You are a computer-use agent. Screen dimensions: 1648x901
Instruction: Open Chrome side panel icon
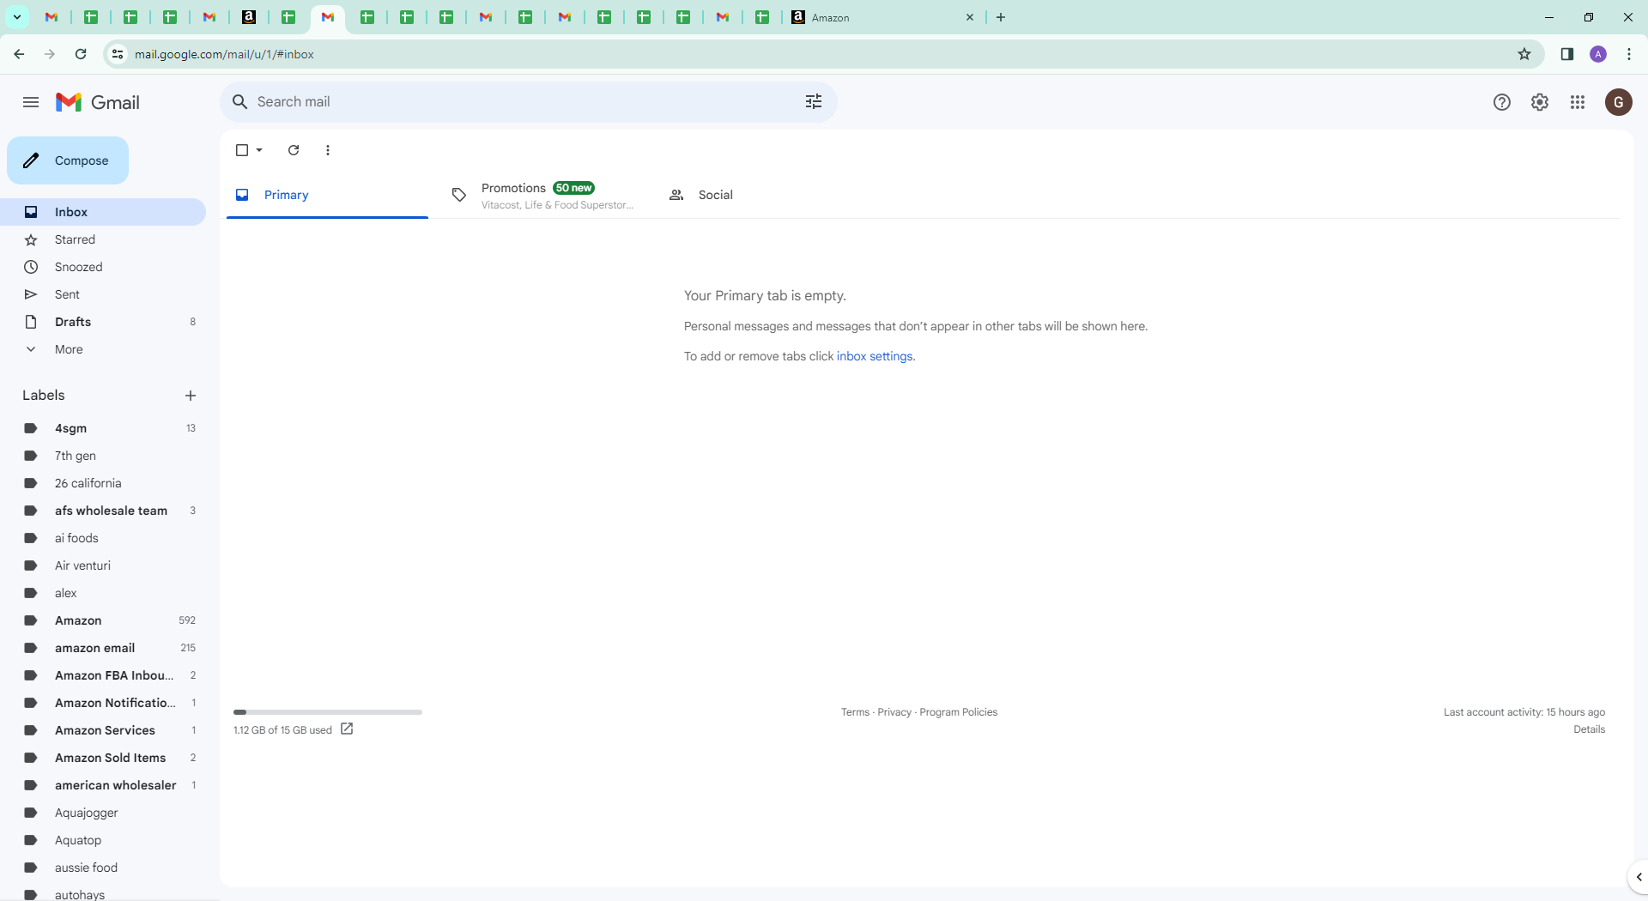1567,54
